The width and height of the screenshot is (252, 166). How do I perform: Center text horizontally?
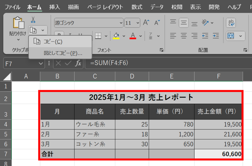click(x=184, y=36)
